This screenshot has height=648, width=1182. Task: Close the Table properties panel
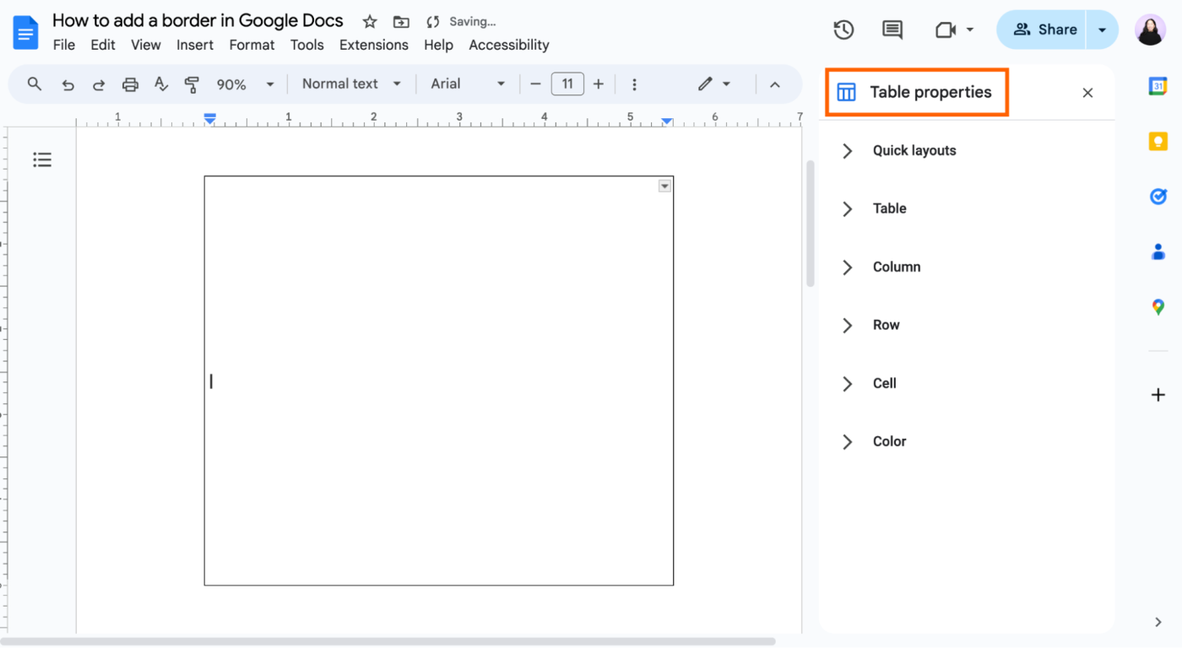(1087, 93)
